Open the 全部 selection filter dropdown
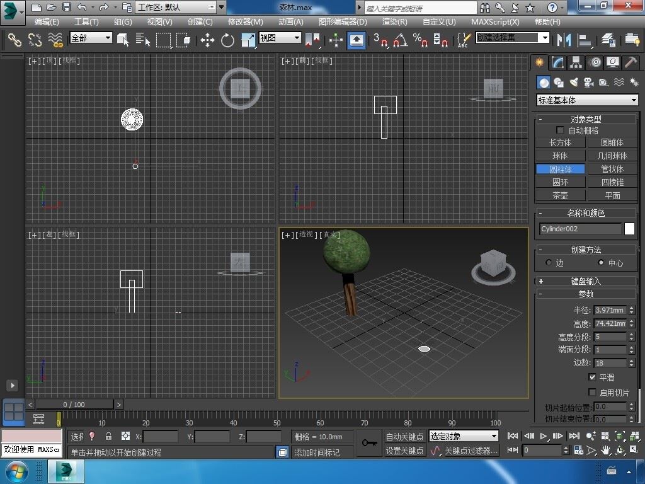The image size is (645, 484). [x=91, y=38]
